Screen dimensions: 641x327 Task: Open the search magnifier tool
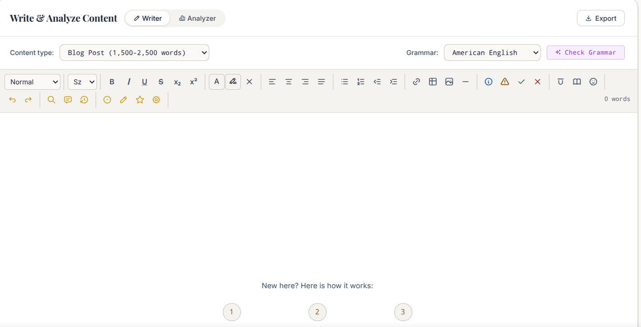click(51, 100)
